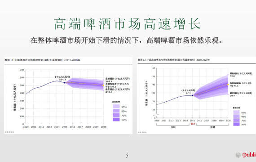Click the source note below figure 12
Viewport: 256px width, 162px height.
pos(142,132)
